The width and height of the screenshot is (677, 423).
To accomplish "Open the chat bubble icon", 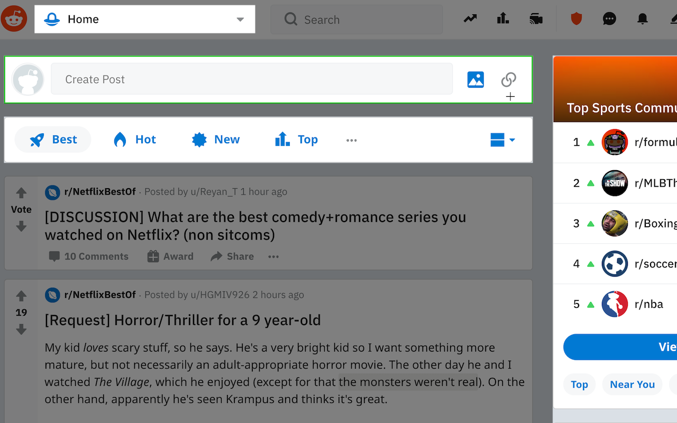I will coord(609,19).
